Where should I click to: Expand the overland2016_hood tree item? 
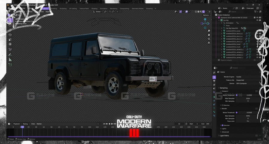[x=221, y=44]
